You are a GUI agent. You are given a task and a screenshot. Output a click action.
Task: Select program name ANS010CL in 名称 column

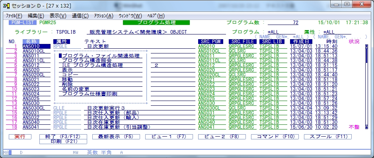click(36, 51)
